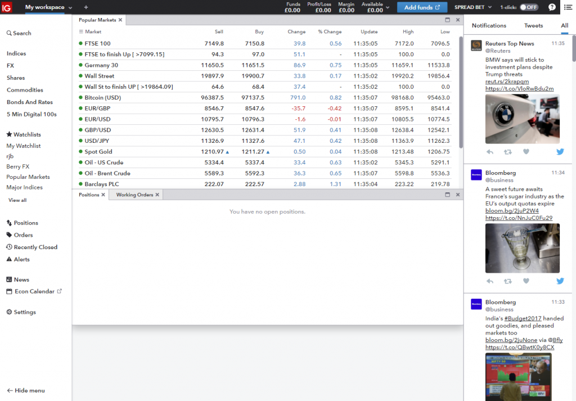Open the Indices market category
Image resolution: width=576 pixels, height=401 pixels.
pyautogui.click(x=16, y=53)
